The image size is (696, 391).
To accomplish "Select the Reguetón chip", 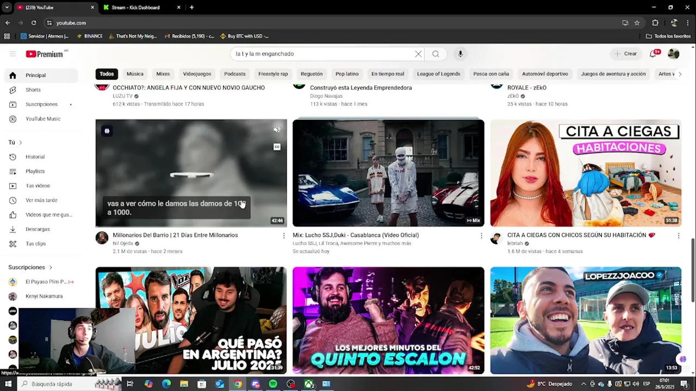I will [x=312, y=74].
